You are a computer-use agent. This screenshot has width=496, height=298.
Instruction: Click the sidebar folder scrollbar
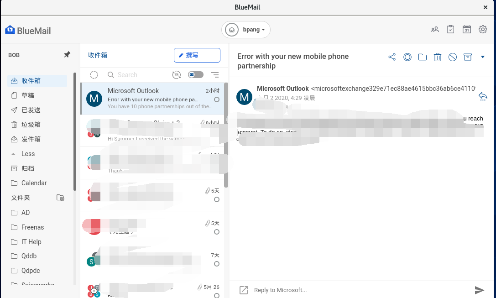(75, 131)
